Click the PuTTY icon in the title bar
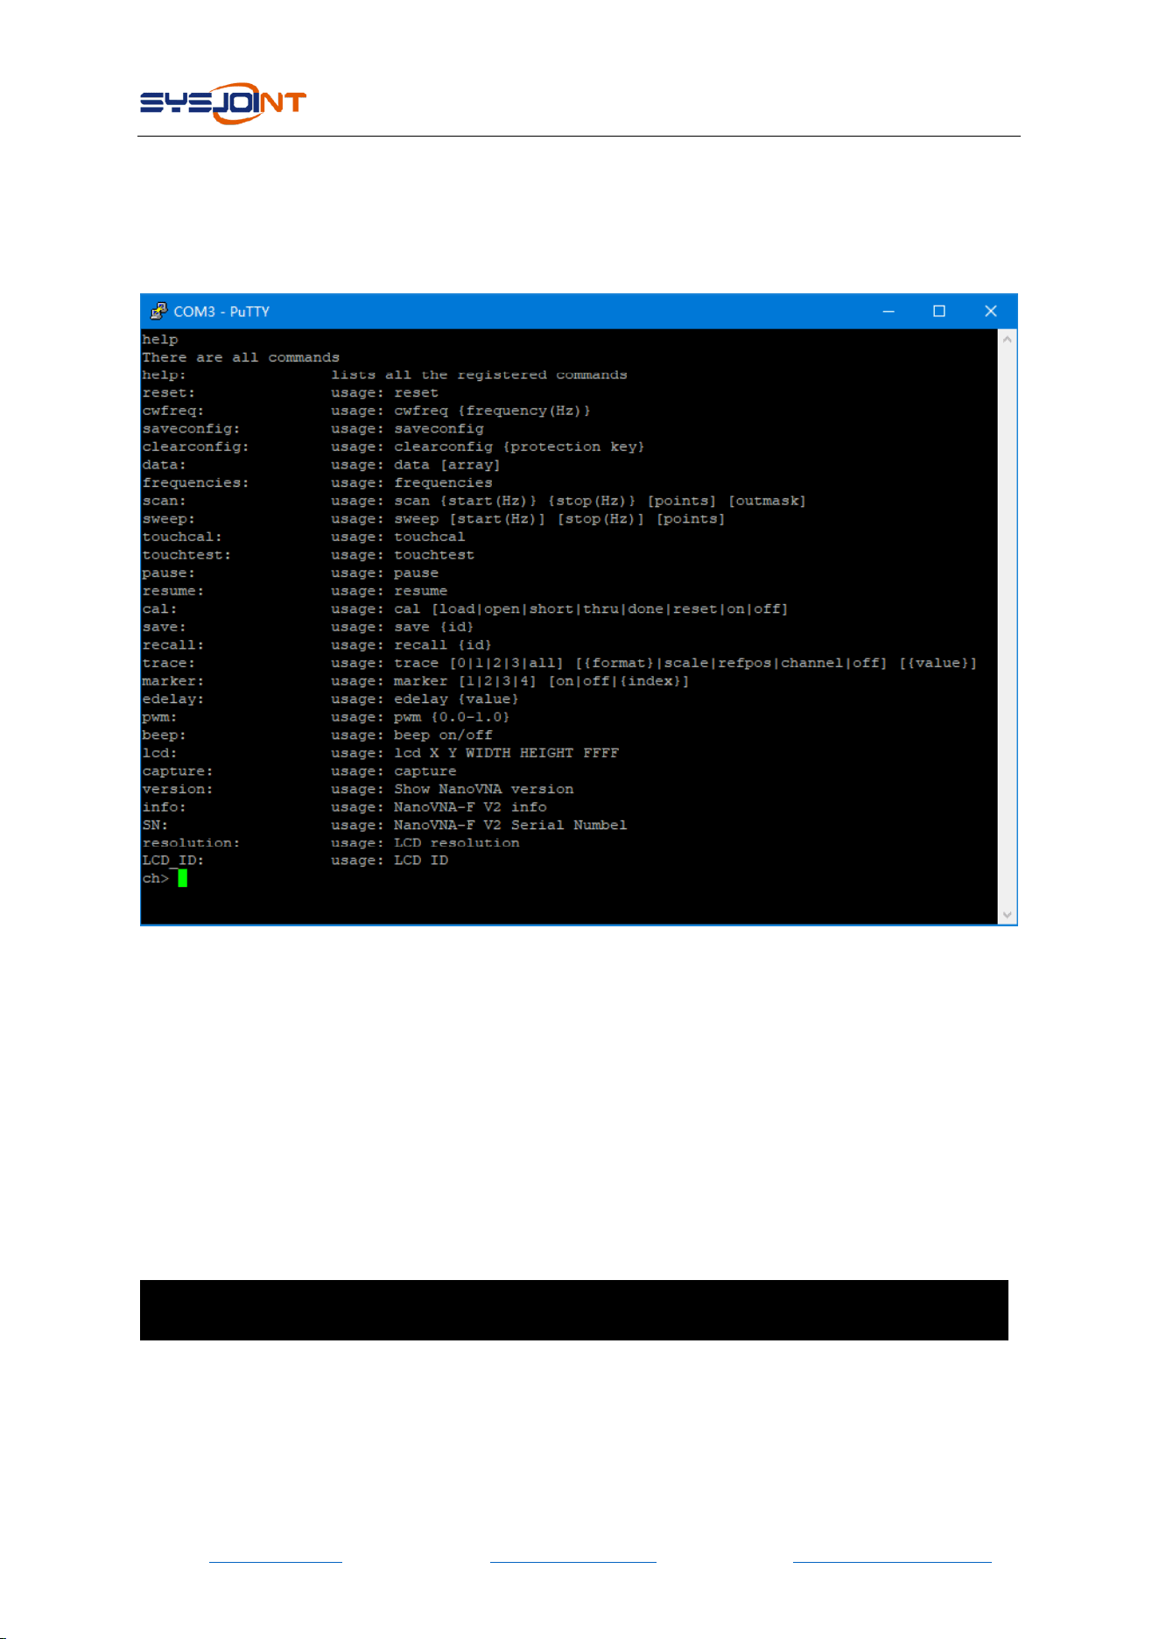The width and height of the screenshot is (1159, 1639). [158, 311]
